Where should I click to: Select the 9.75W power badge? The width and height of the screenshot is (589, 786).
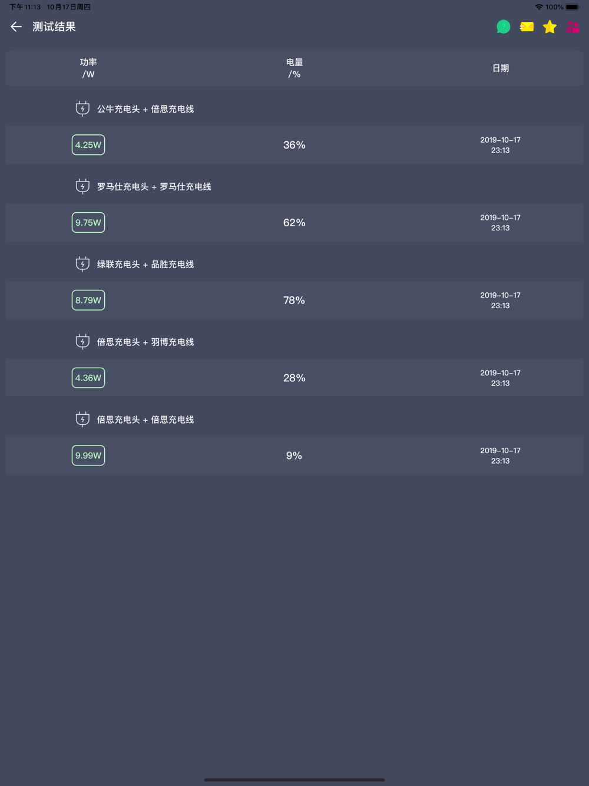[88, 223]
